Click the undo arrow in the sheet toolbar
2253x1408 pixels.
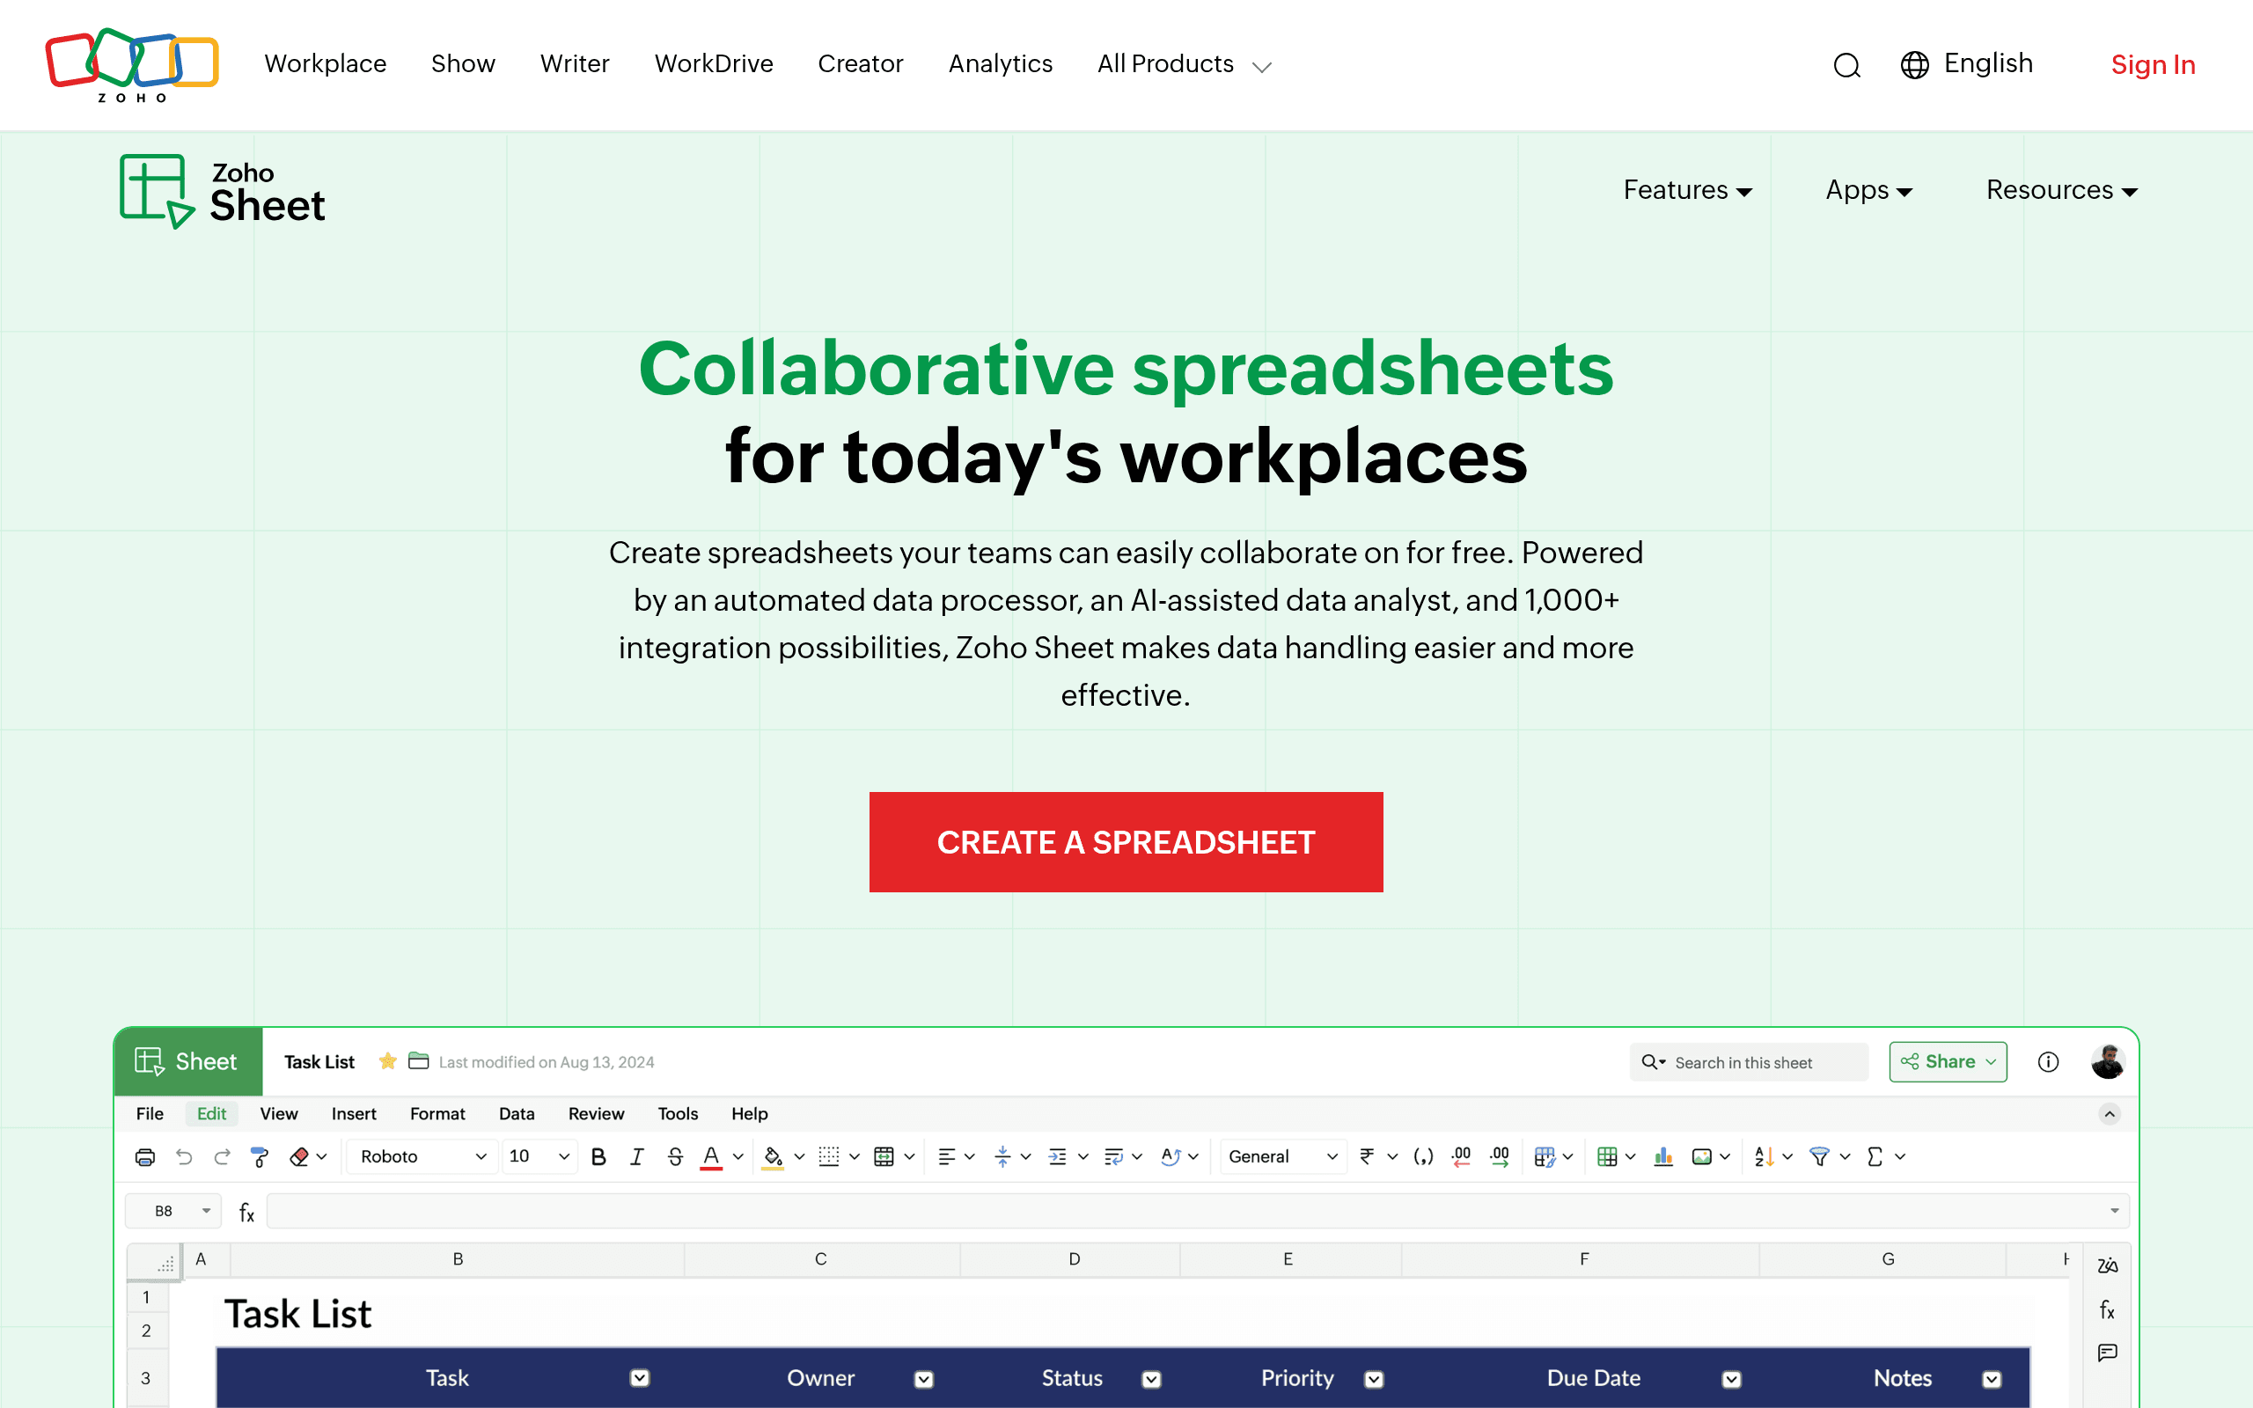(184, 1156)
